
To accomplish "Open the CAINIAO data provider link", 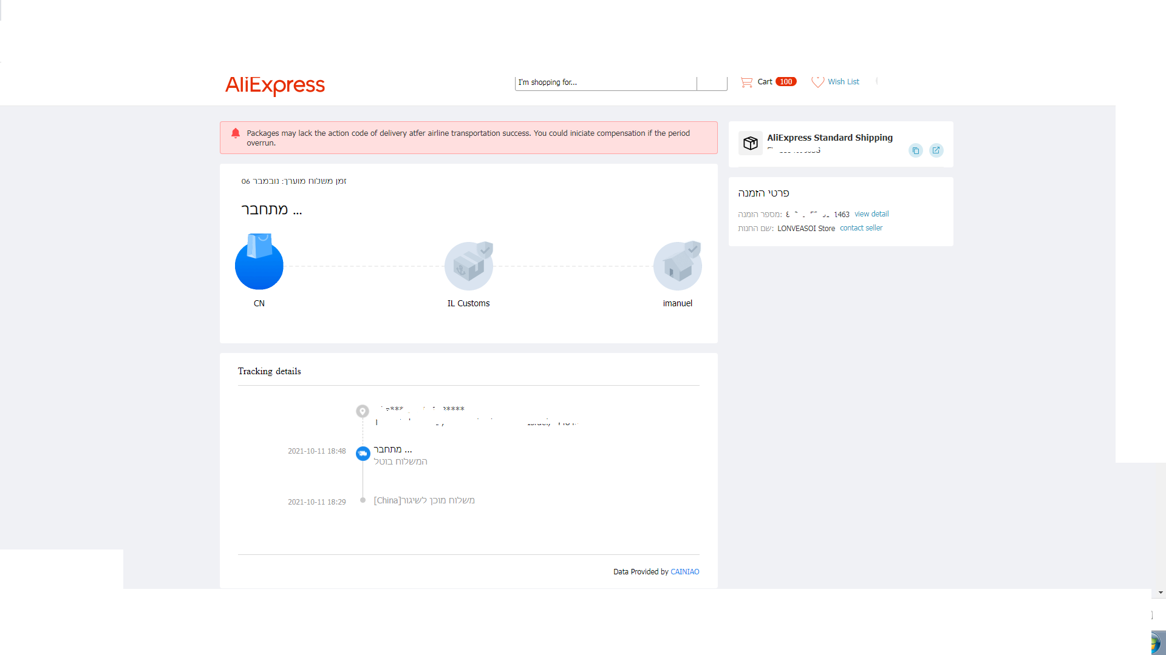I will 684,572.
